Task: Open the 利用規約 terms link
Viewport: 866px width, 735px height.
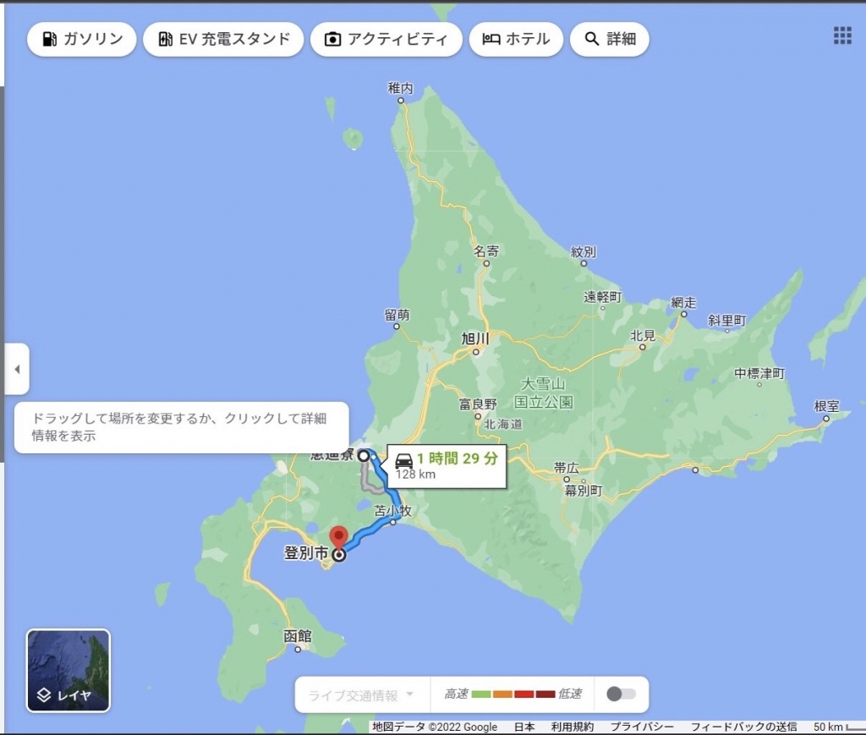Action: (x=572, y=727)
